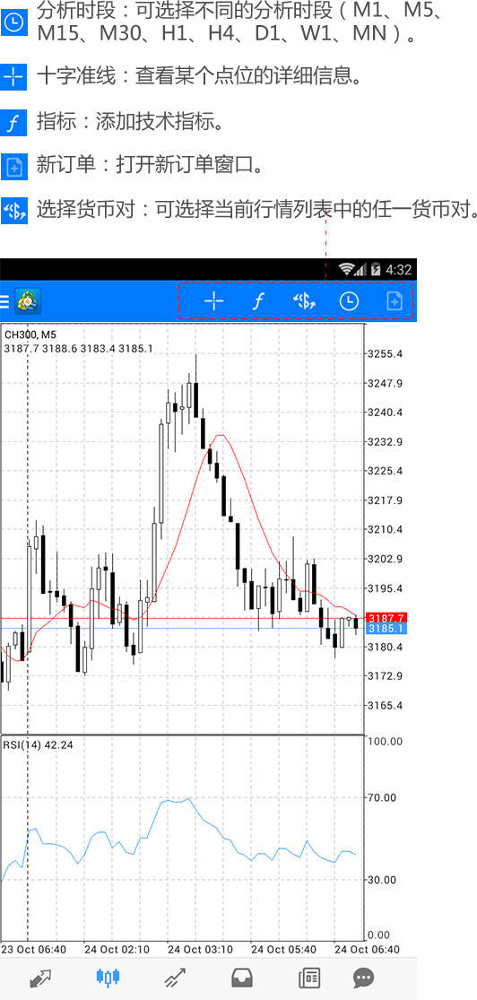Open the hamburger side menu
Screen dimensions: 477x1000
pos(4,301)
